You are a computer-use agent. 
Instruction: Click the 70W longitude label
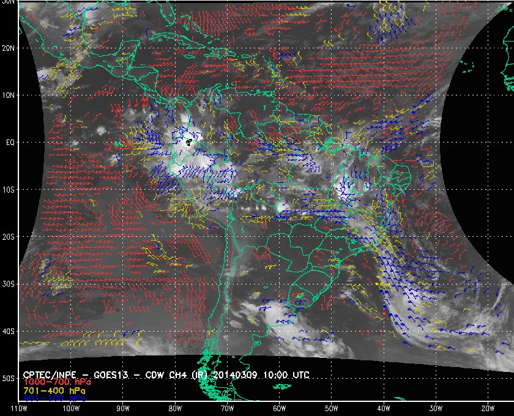[x=227, y=409]
